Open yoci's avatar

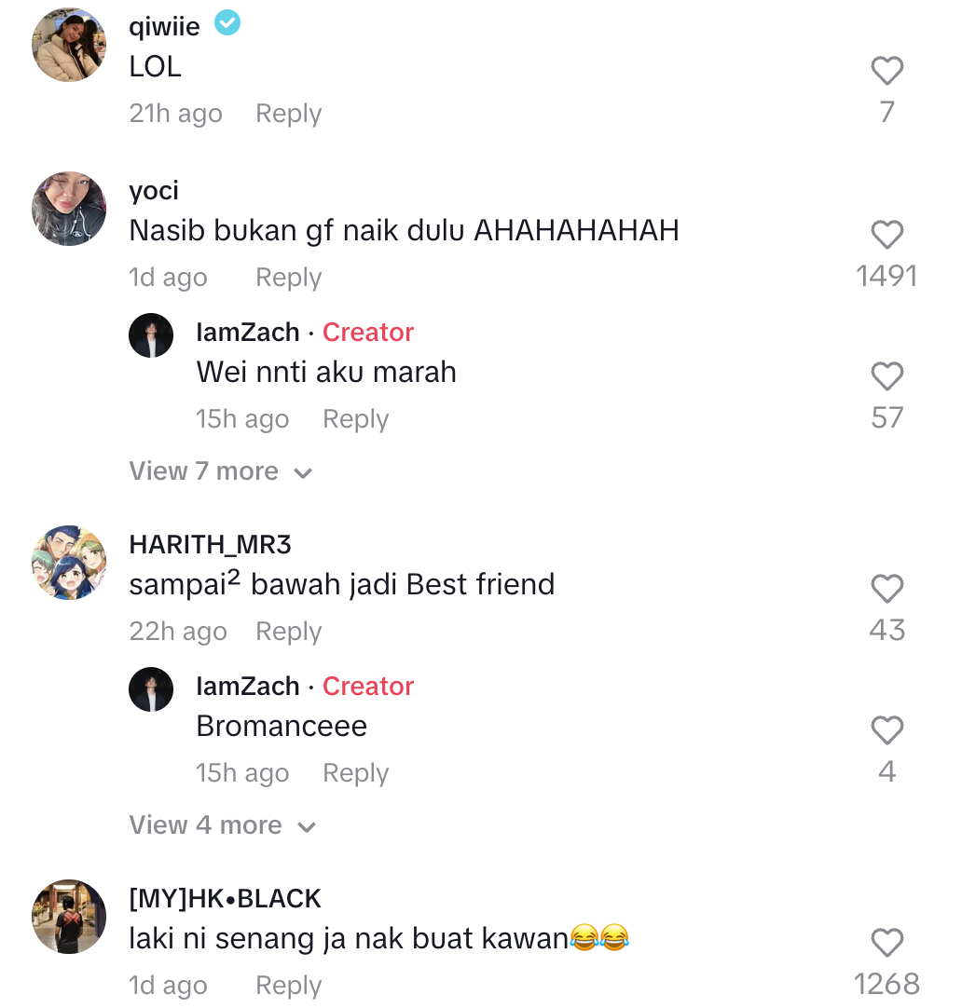click(69, 209)
